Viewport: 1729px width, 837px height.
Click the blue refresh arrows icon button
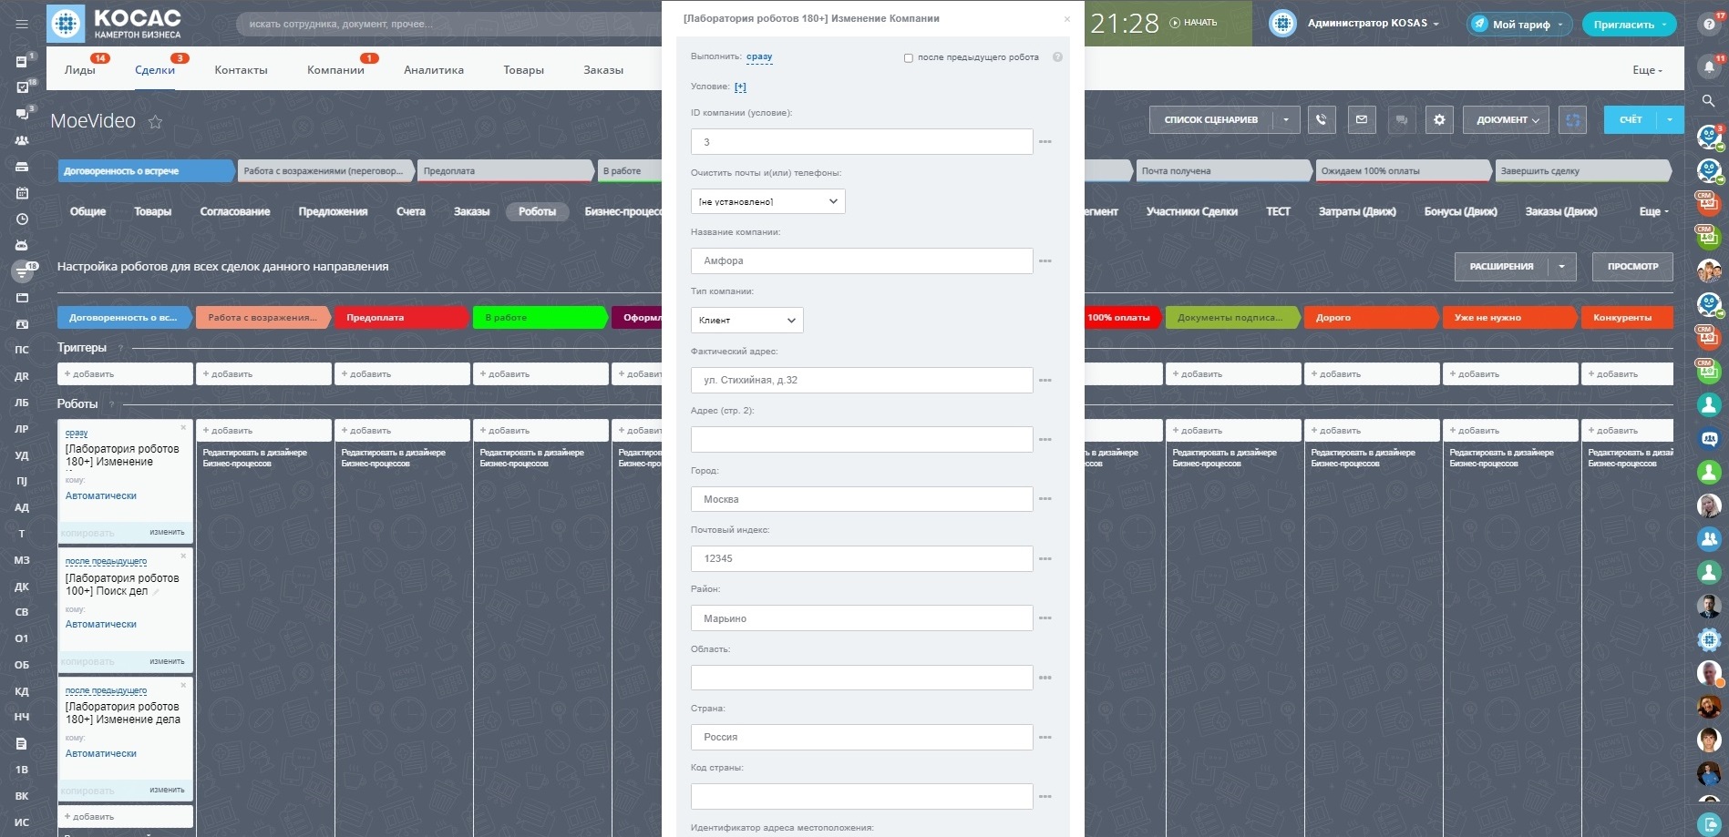tap(1573, 119)
